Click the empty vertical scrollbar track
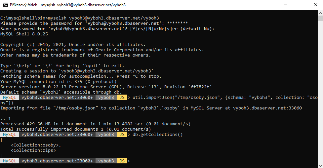The width and height of the screenshot is (323, 168). tap(320, 92)
